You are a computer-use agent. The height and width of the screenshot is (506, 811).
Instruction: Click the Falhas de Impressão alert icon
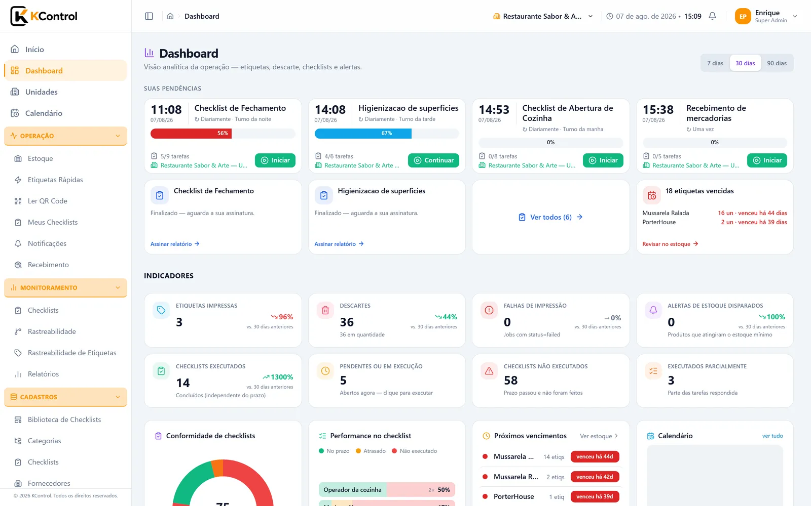pos(489,310)
